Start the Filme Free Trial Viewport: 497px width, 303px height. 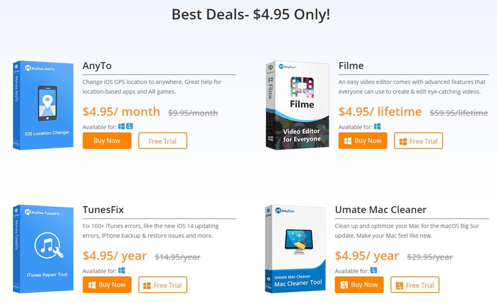pyautogui.click(x=418, y=141)
